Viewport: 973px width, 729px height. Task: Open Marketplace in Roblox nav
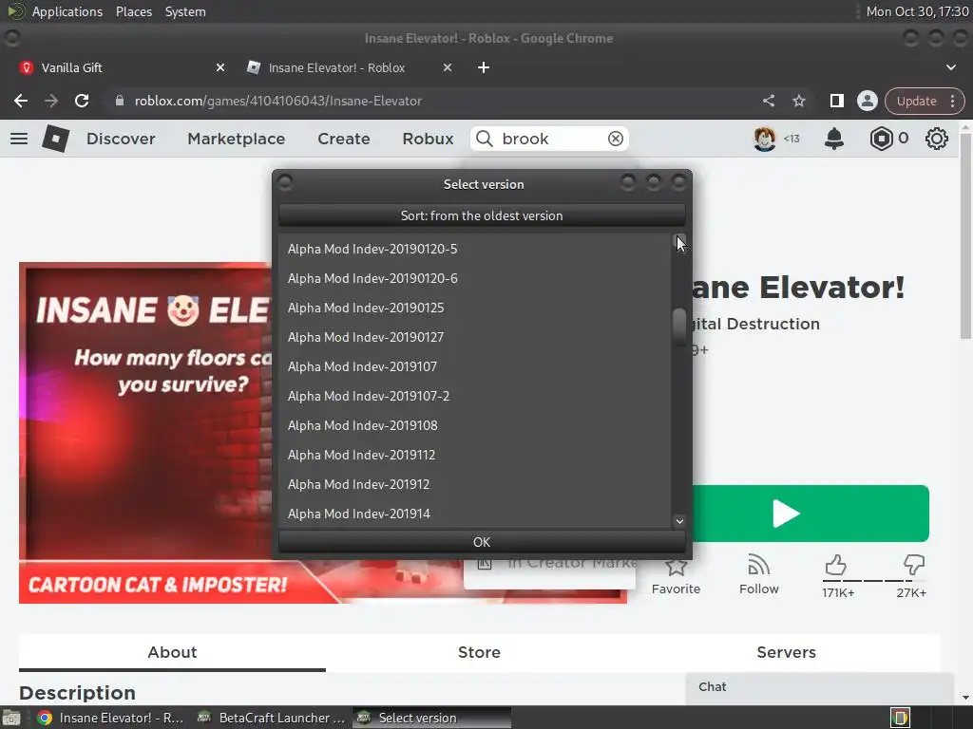237,139
